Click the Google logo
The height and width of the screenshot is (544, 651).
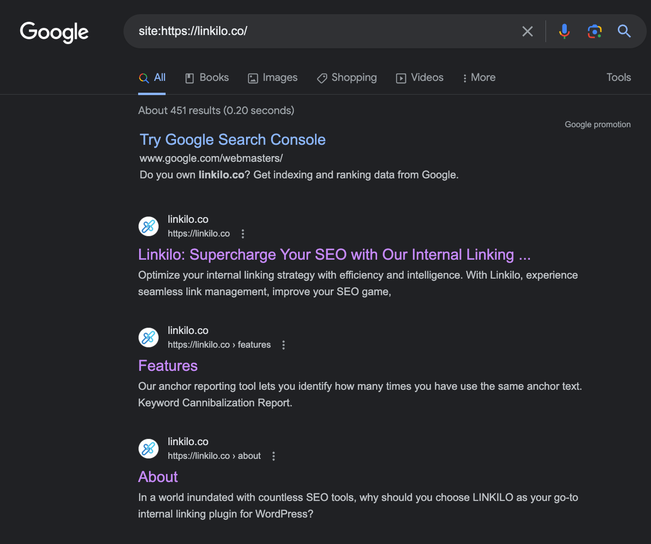click(54, 32)
